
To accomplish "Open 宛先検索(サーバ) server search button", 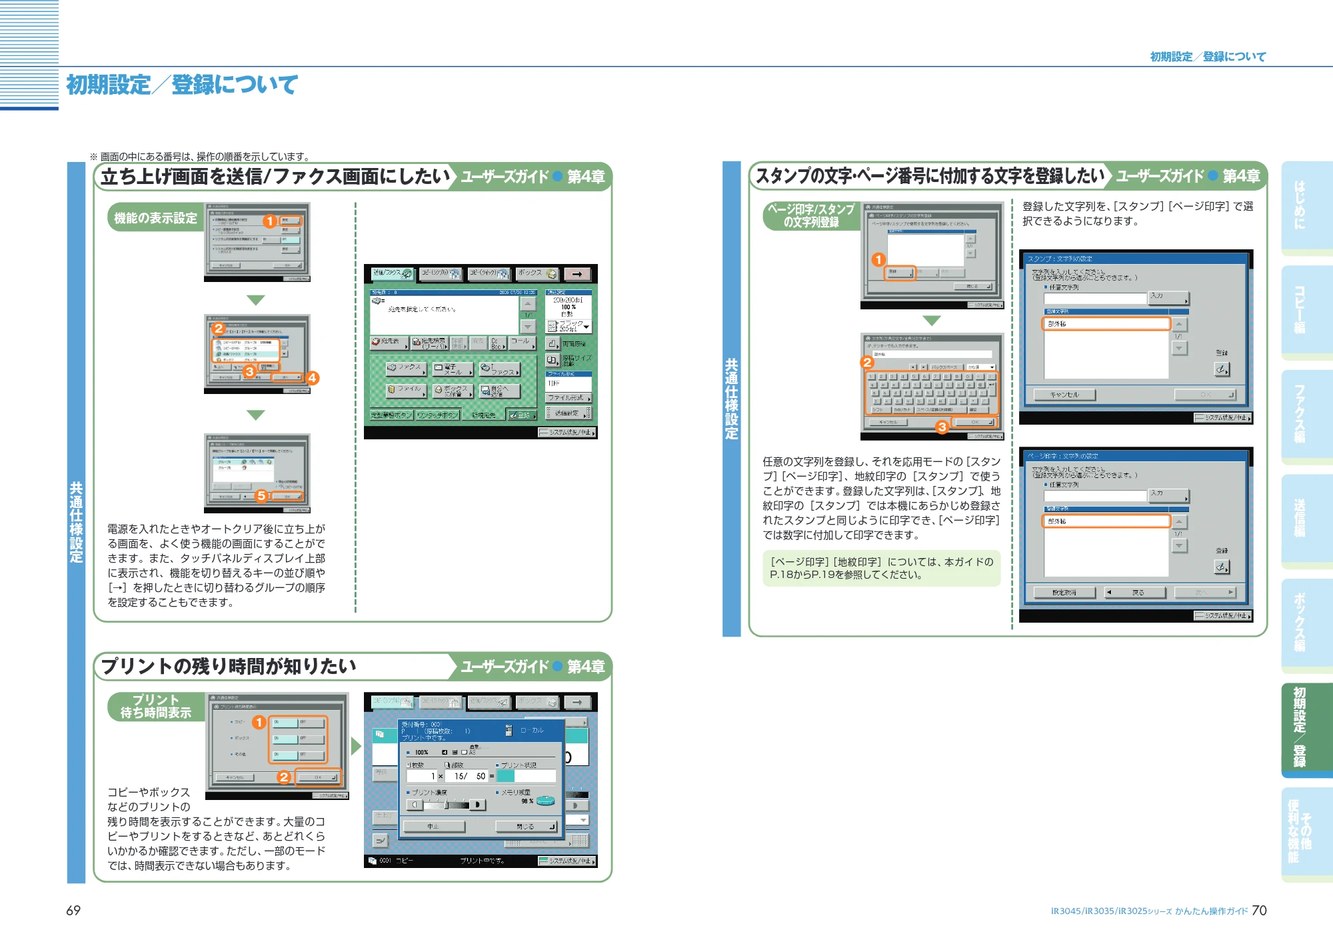I will pyautogui.click(x=429, y=343).
